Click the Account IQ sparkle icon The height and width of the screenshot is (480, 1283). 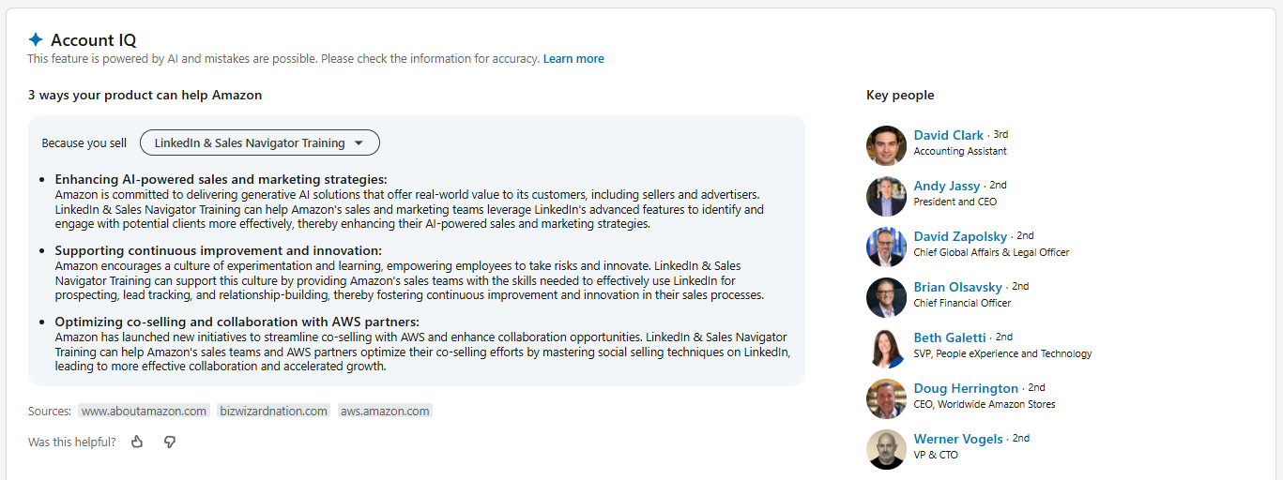[x=36, y=39]
